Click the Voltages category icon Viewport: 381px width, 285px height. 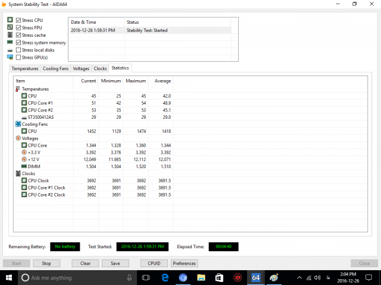(x=18, y=138)
